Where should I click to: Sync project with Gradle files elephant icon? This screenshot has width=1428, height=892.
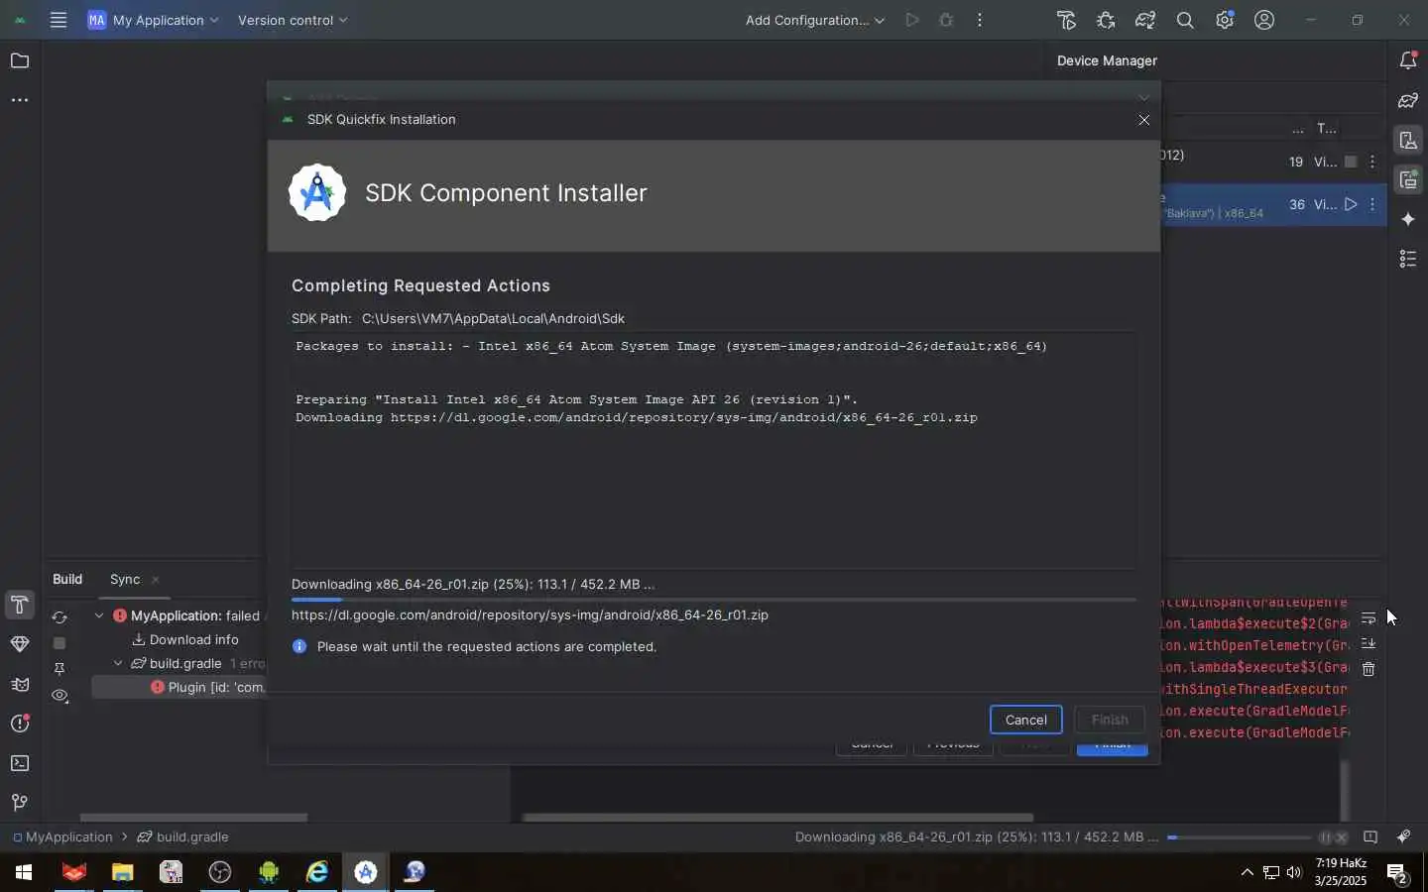[x=1146, y=20]
